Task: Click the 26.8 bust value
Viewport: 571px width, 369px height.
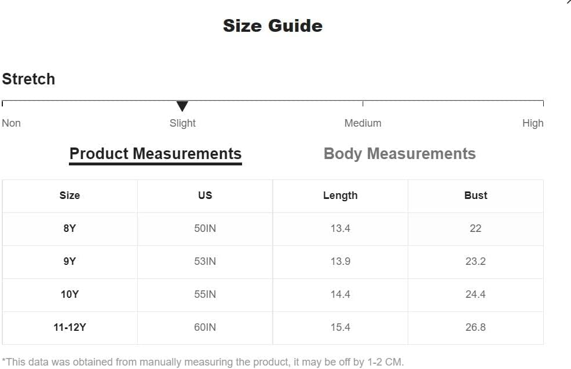Action: 475,327
